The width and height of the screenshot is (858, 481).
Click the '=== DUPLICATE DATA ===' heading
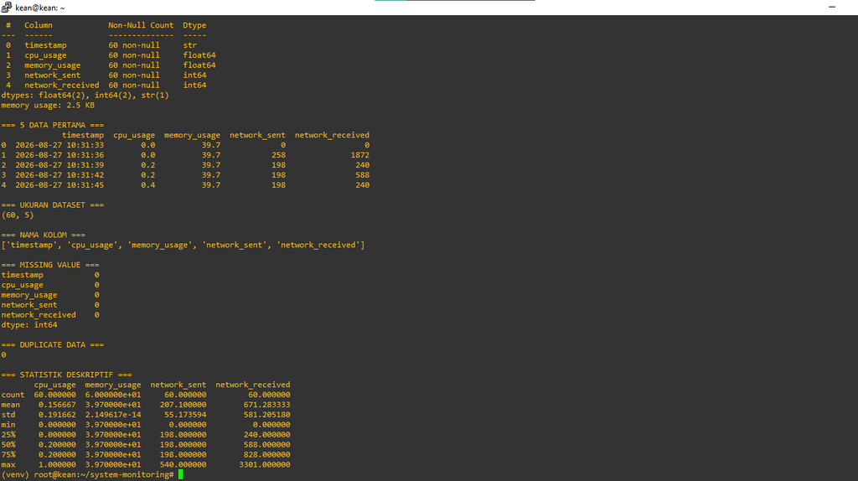tap(53, 344)
